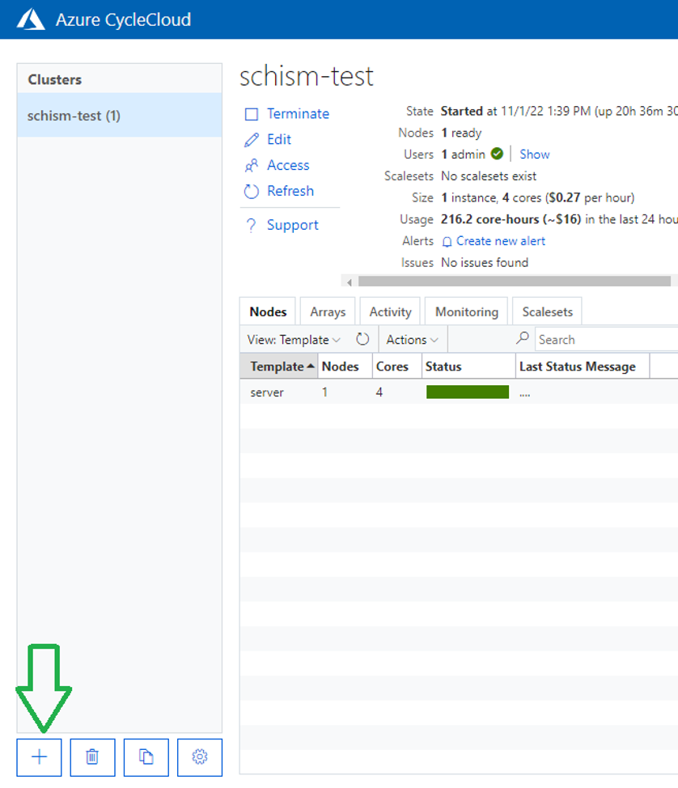Click the Access users icon

tap(252, 165)
